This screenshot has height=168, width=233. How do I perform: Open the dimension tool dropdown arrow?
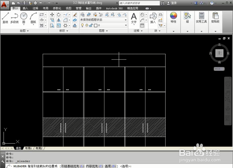pyautogui.click(x=146, y=15)
